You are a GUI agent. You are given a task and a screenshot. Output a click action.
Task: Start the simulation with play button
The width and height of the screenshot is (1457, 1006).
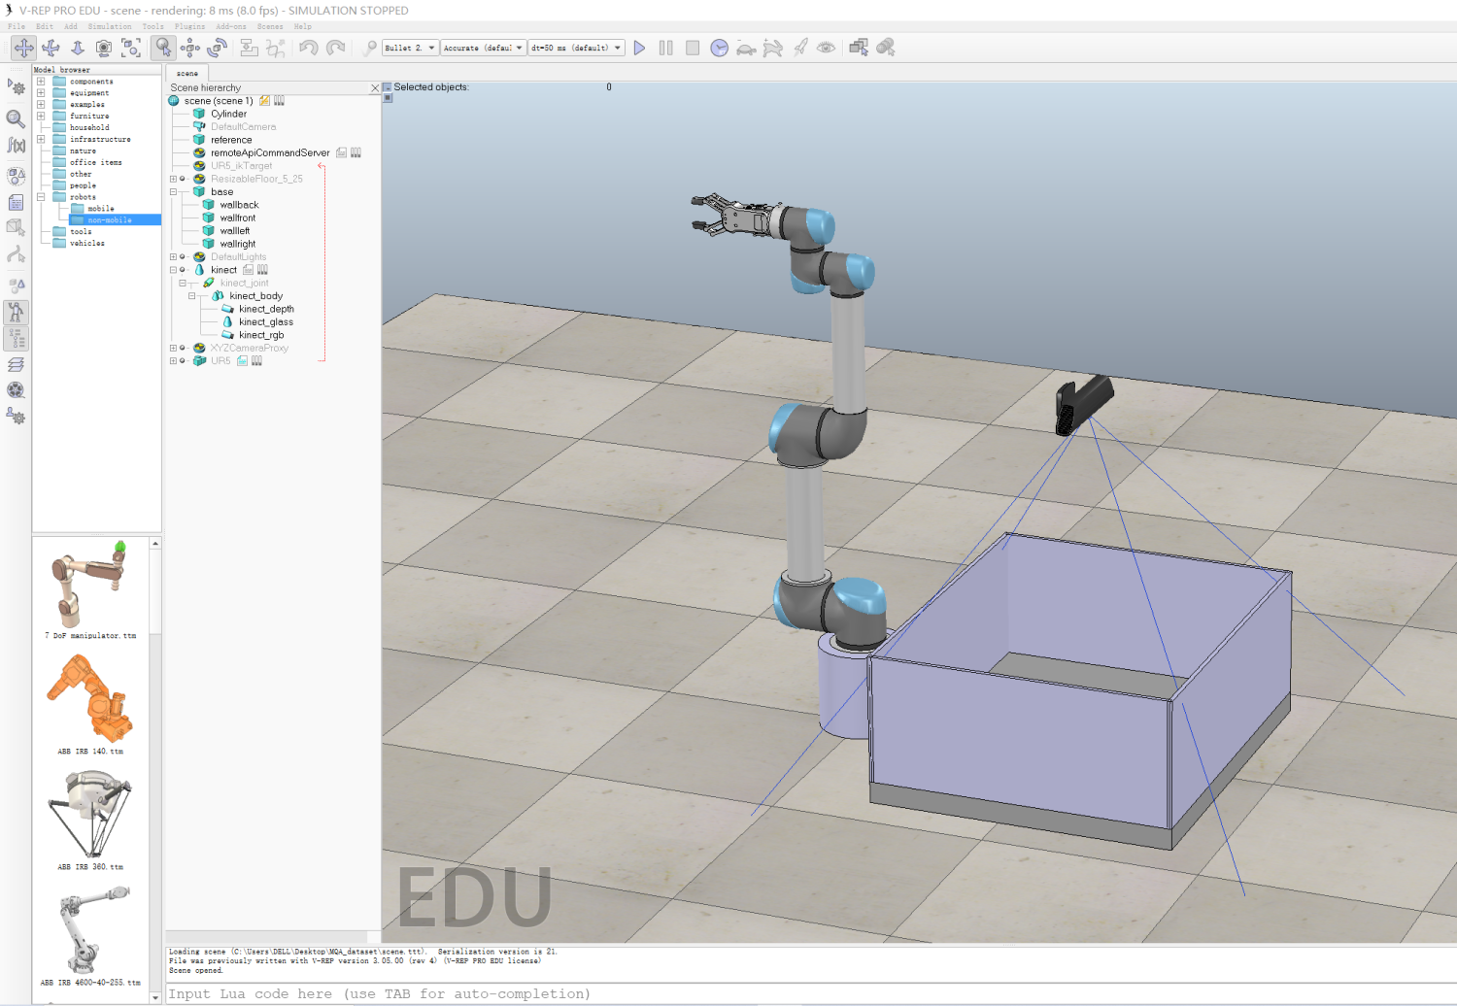click(639, 48)
